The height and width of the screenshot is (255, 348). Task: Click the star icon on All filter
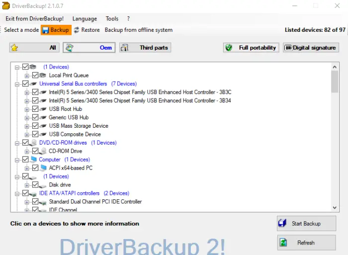14,48
